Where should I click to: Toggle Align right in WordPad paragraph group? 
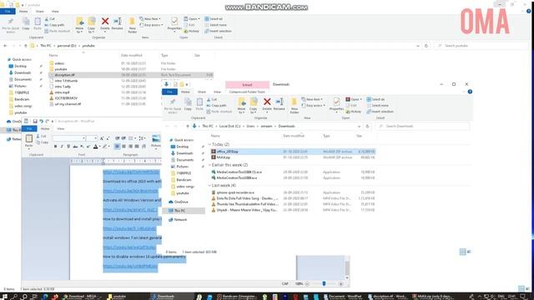pos(130,147)
